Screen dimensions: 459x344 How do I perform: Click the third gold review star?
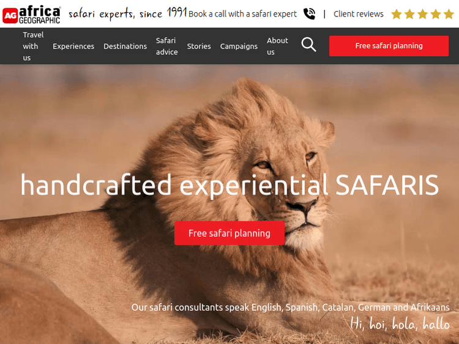tap(422, 14)
